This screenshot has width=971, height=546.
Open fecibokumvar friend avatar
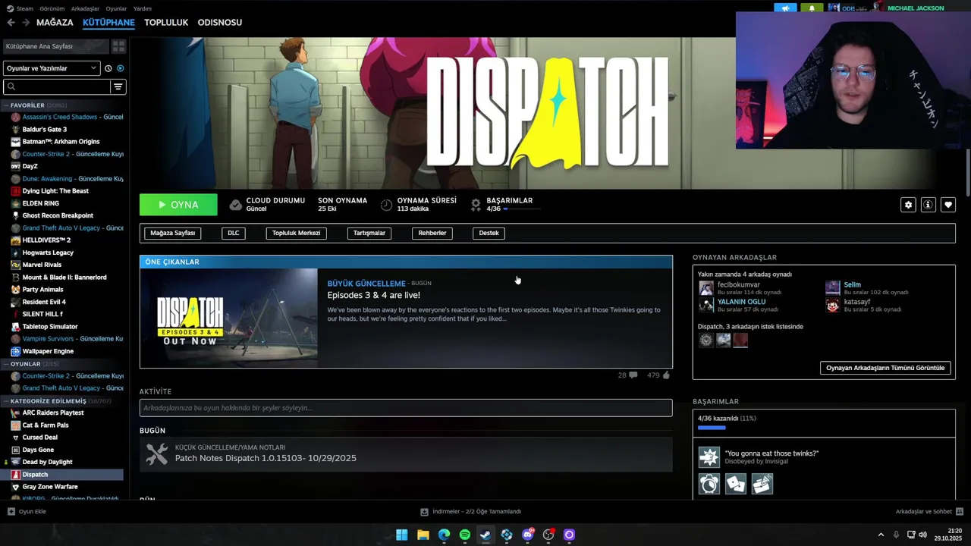[x=706, y=287]
